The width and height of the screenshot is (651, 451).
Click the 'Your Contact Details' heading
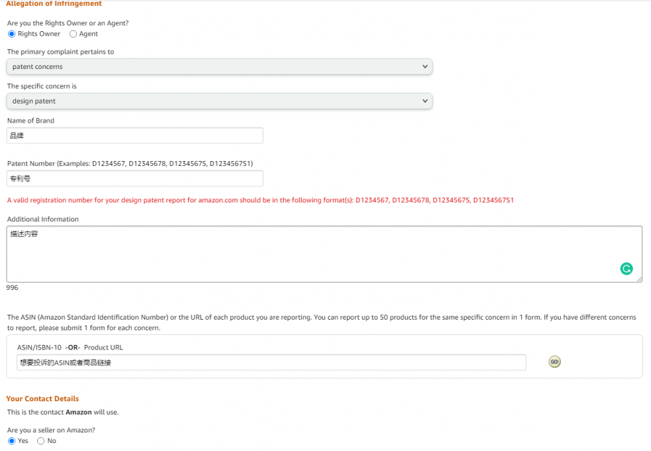[x=42, y=399]
